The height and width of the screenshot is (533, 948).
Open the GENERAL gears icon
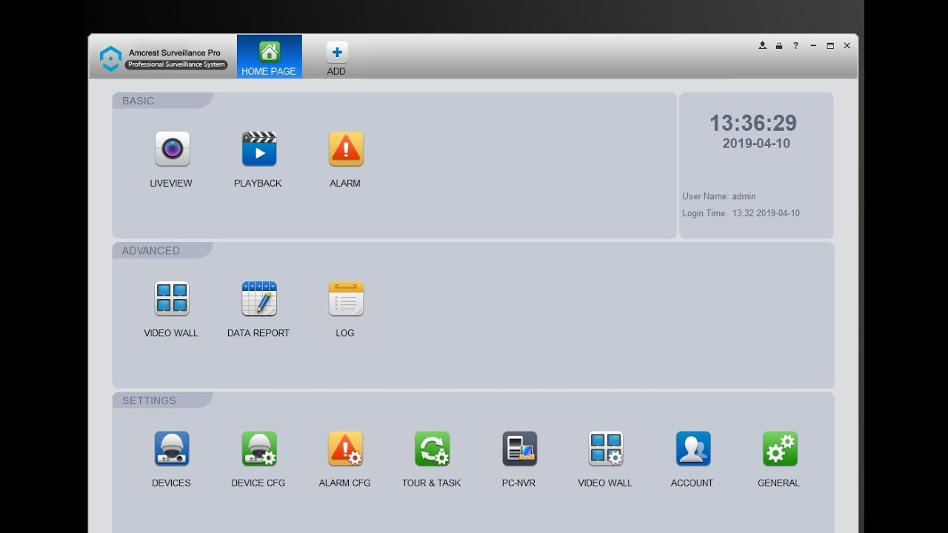pos(780,449)
